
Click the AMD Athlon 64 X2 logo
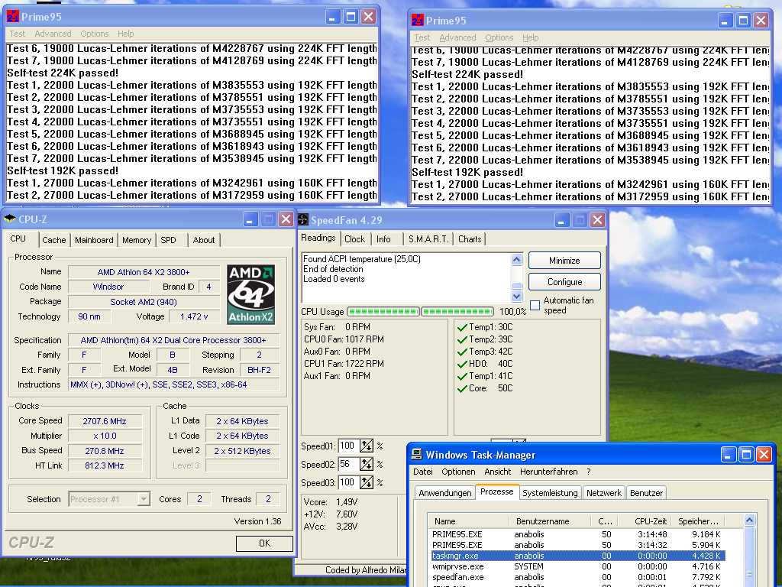coord(250,294)
